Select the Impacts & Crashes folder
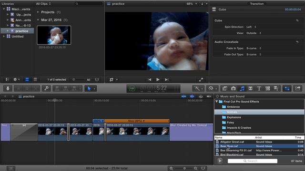 (x=236, y=128)
